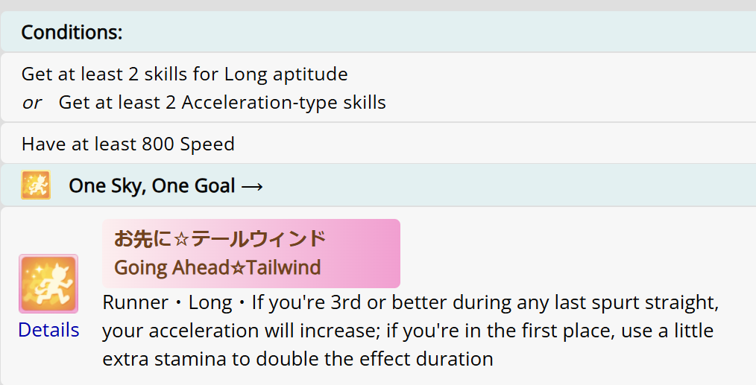Click the small skill icon beside One Sky, One Goal
Viewport: 756px width, 385px height.
pos(35,185)
